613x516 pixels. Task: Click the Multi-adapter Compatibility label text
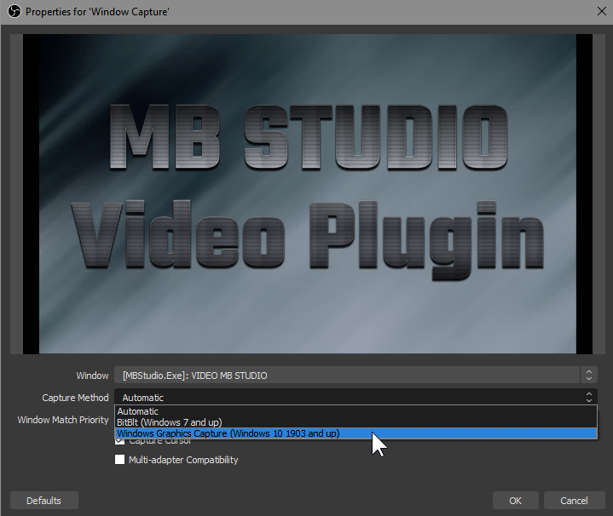coord(183,460)
